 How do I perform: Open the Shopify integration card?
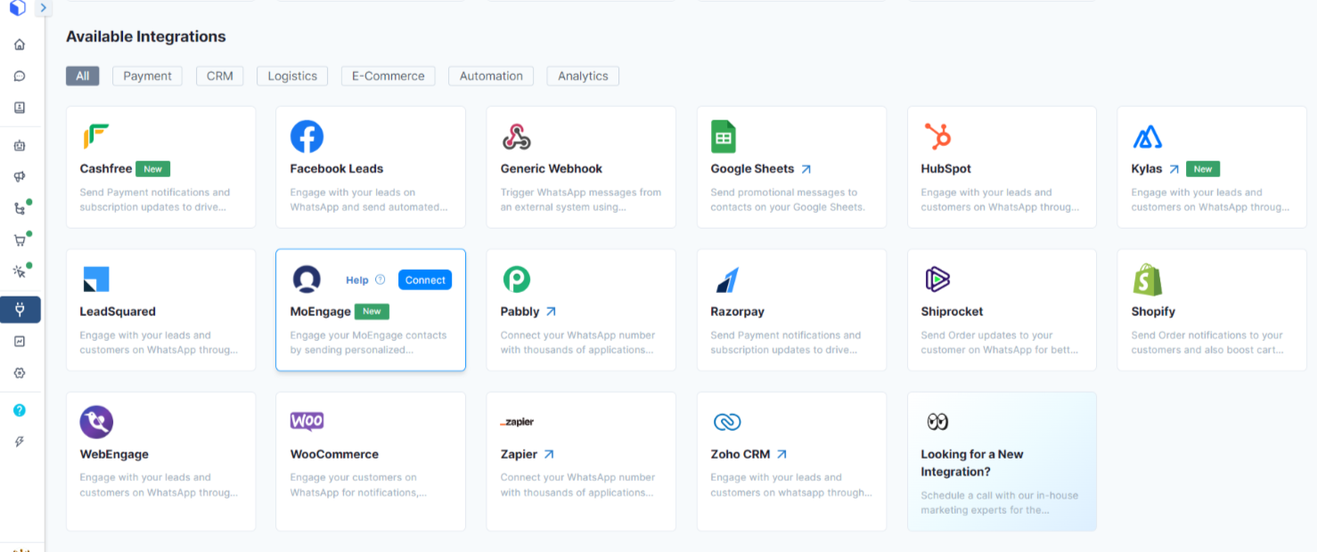[1211, 310]
